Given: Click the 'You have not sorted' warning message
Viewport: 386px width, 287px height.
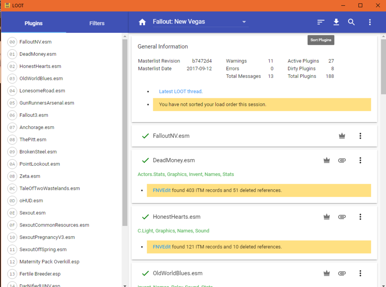Looking at the screenshot, I should coord(262,104).
